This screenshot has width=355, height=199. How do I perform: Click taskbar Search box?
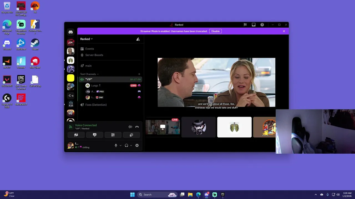point(157,195)
